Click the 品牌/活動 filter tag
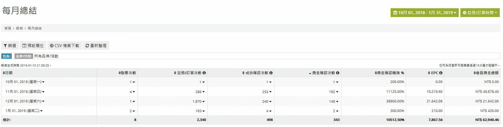The image size is (503, 127). coord(24,56)
